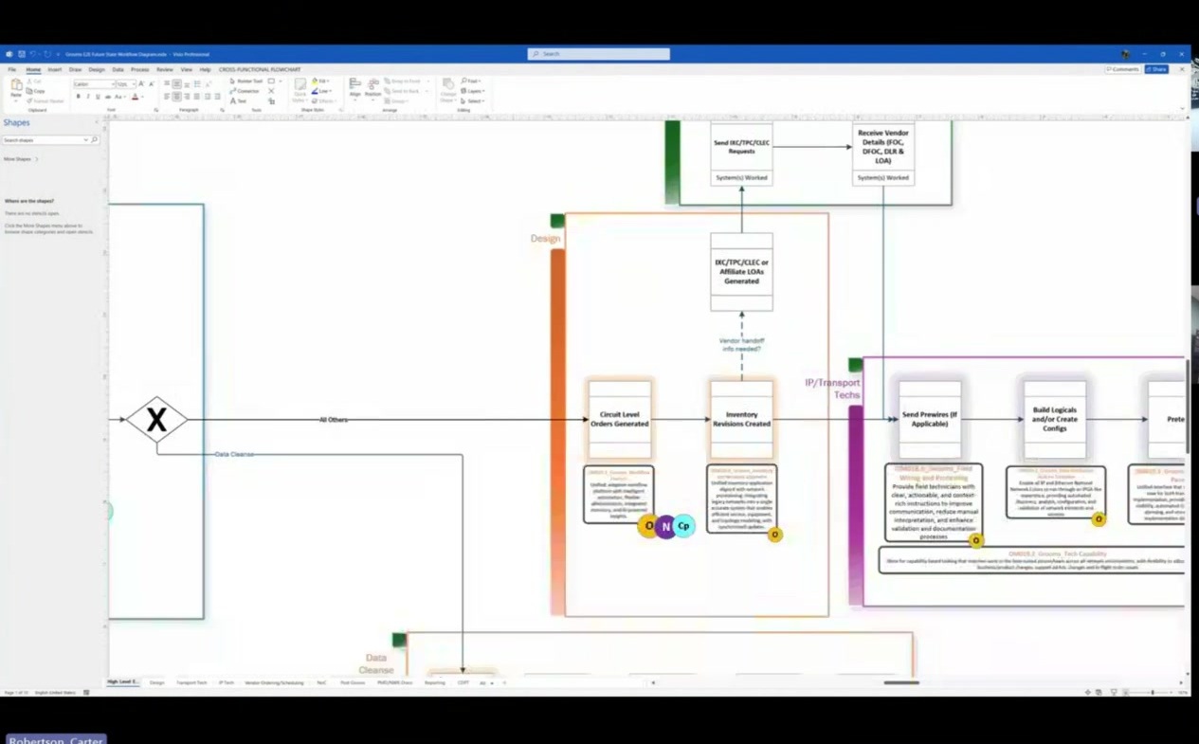Screen dimensions: 1199x744
Task: Toggle Underline text formatting
Action: click(x=98, y=97)
